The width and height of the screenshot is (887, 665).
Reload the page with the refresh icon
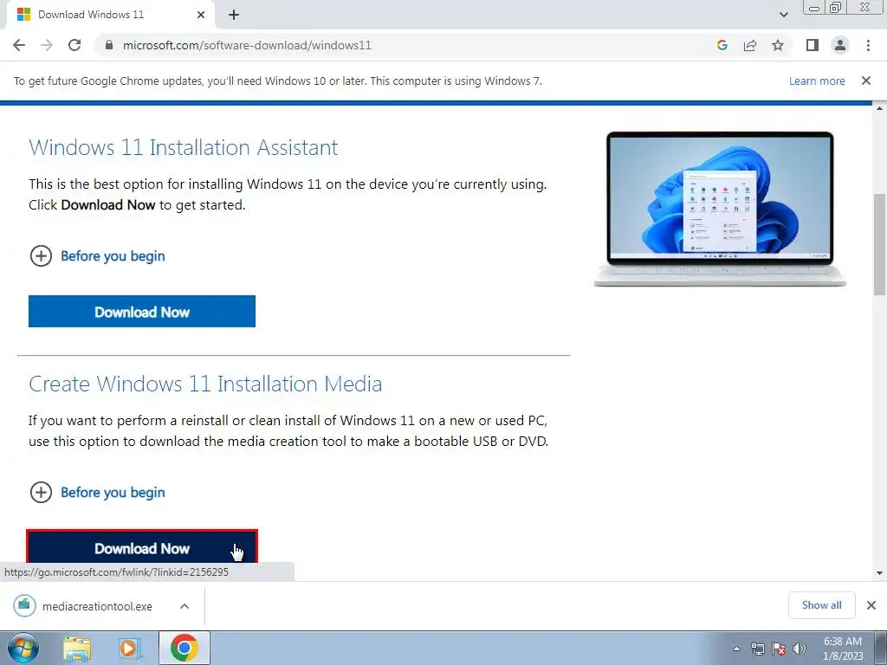tap(74, 45)
